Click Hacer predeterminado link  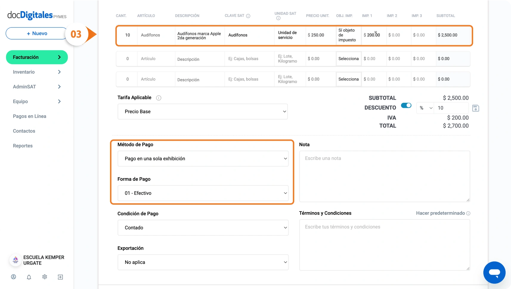440,213
